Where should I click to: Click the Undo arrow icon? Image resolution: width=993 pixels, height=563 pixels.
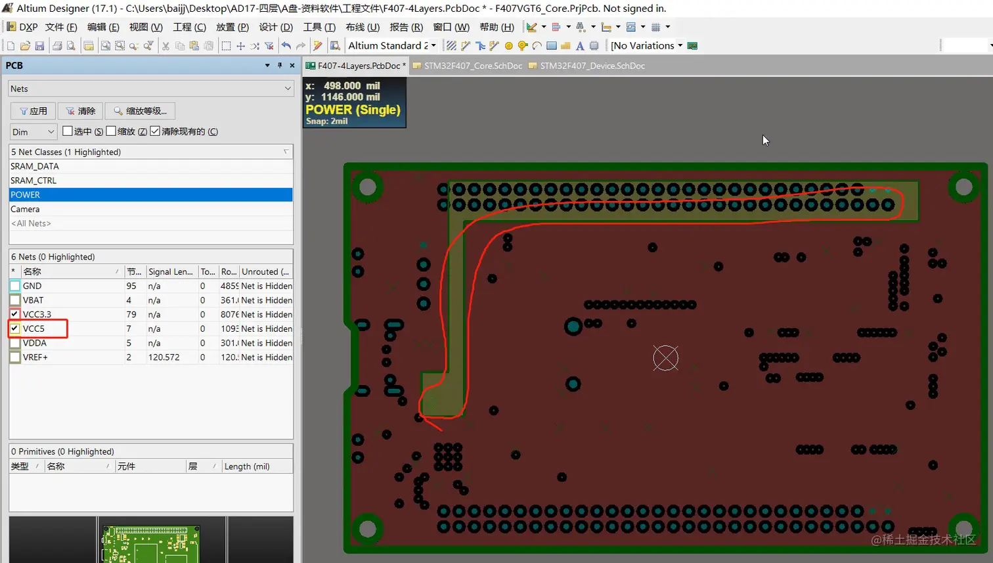(x=286, y=46)
